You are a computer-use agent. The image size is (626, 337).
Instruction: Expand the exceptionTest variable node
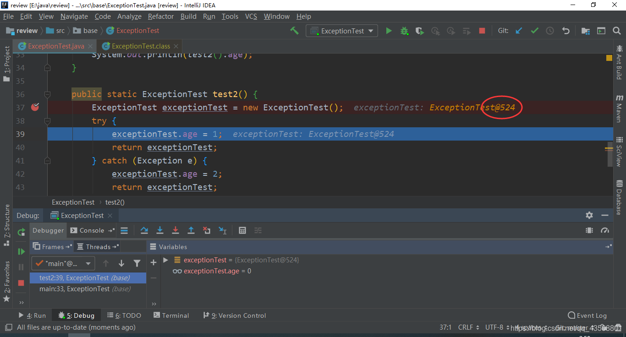point(166,260)
